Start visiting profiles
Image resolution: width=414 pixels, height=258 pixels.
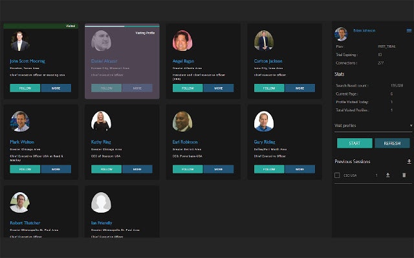(354, 143)
